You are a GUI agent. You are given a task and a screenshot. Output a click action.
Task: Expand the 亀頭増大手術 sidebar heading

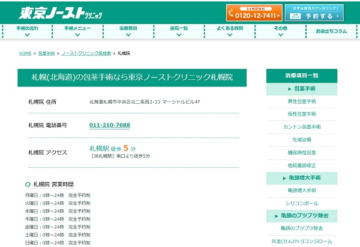302,178
